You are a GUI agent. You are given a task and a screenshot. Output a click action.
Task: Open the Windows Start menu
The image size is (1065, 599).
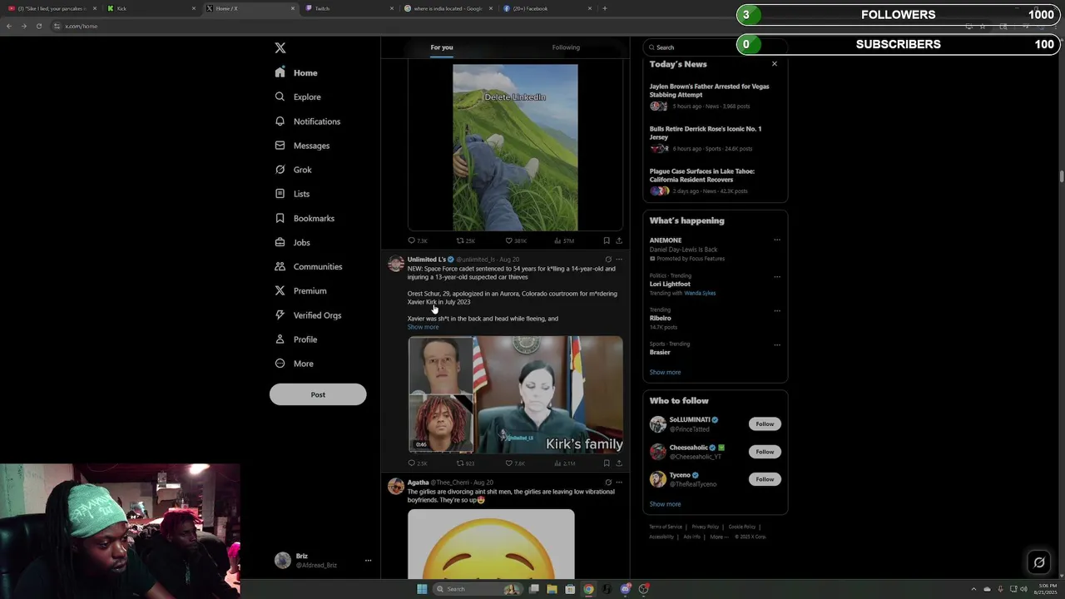422,589
